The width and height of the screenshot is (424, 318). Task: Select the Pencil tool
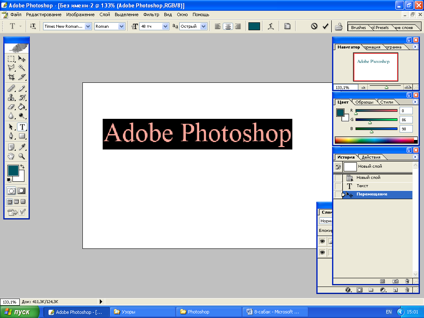point(22,89)
